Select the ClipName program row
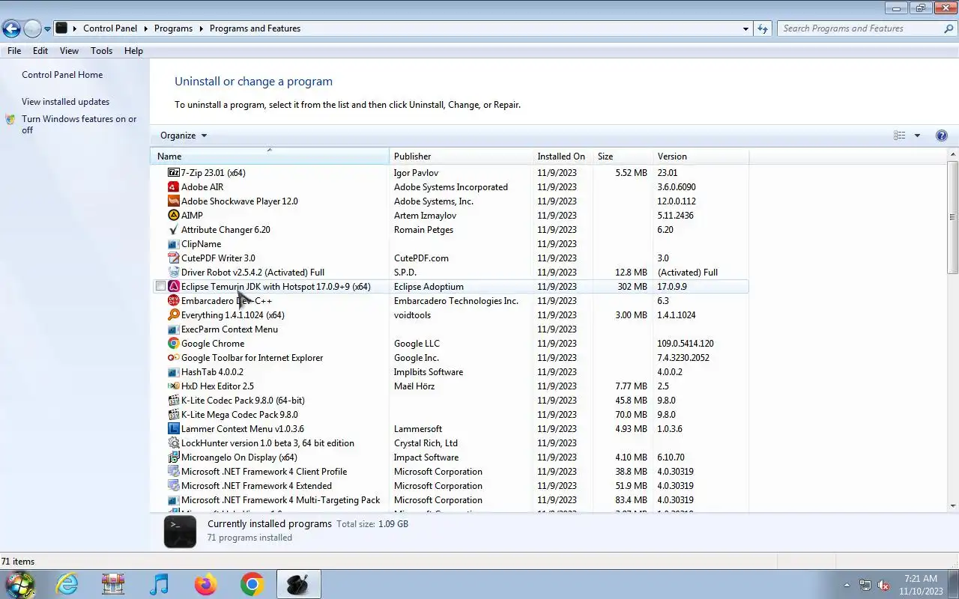959x599 pixels. tap(450, 244)
